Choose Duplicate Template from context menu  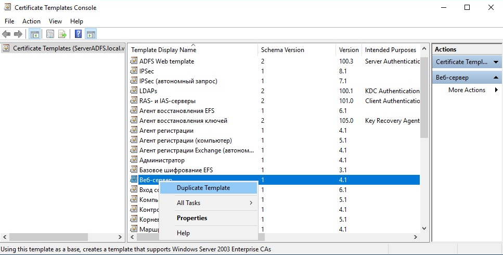tap(203, 188)
